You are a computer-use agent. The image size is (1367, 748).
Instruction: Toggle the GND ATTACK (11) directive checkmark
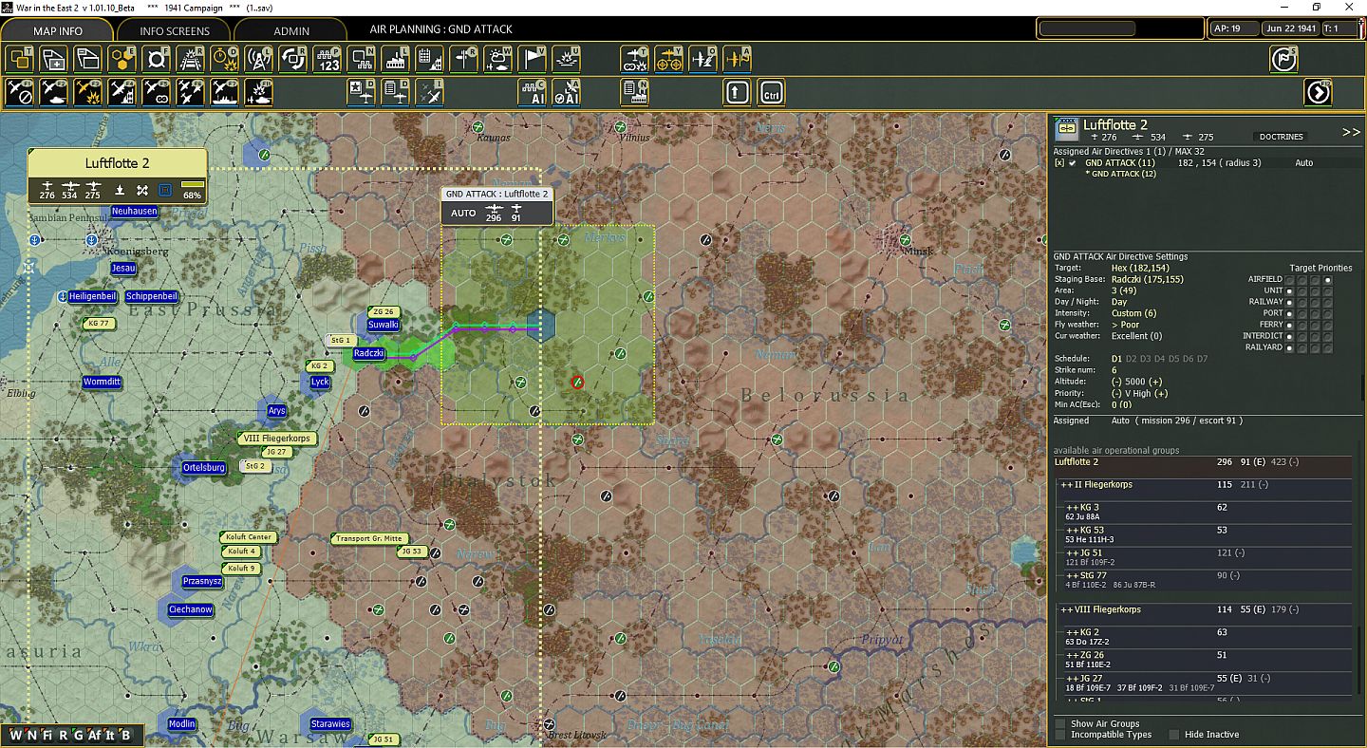point(1073,163)
